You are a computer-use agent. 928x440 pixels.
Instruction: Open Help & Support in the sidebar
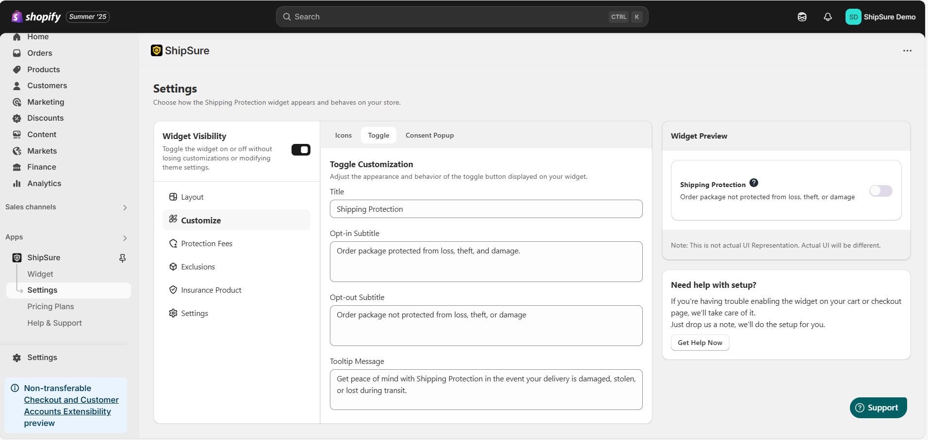coord(54,323)
